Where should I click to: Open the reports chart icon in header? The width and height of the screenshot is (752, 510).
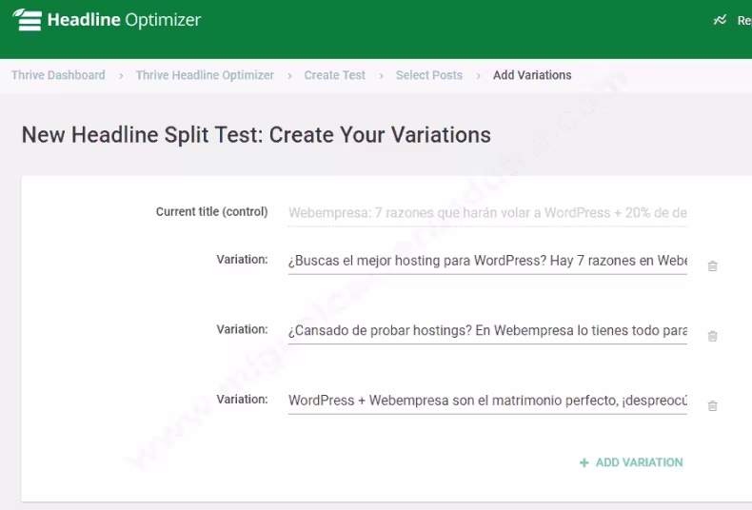720,20
